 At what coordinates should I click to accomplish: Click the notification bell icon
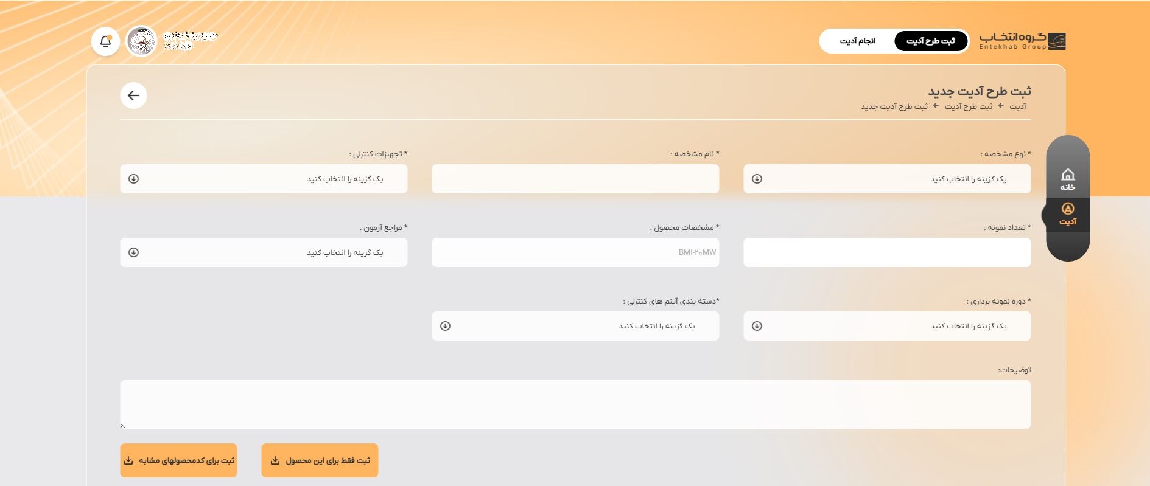[x=105, y=41]
